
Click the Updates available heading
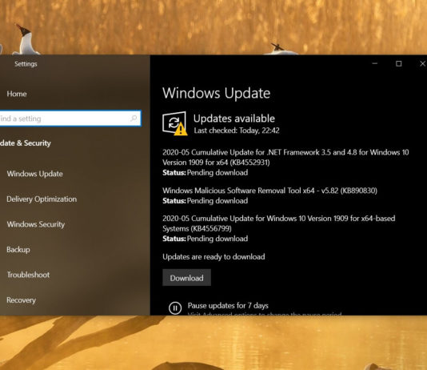(234, 119)
